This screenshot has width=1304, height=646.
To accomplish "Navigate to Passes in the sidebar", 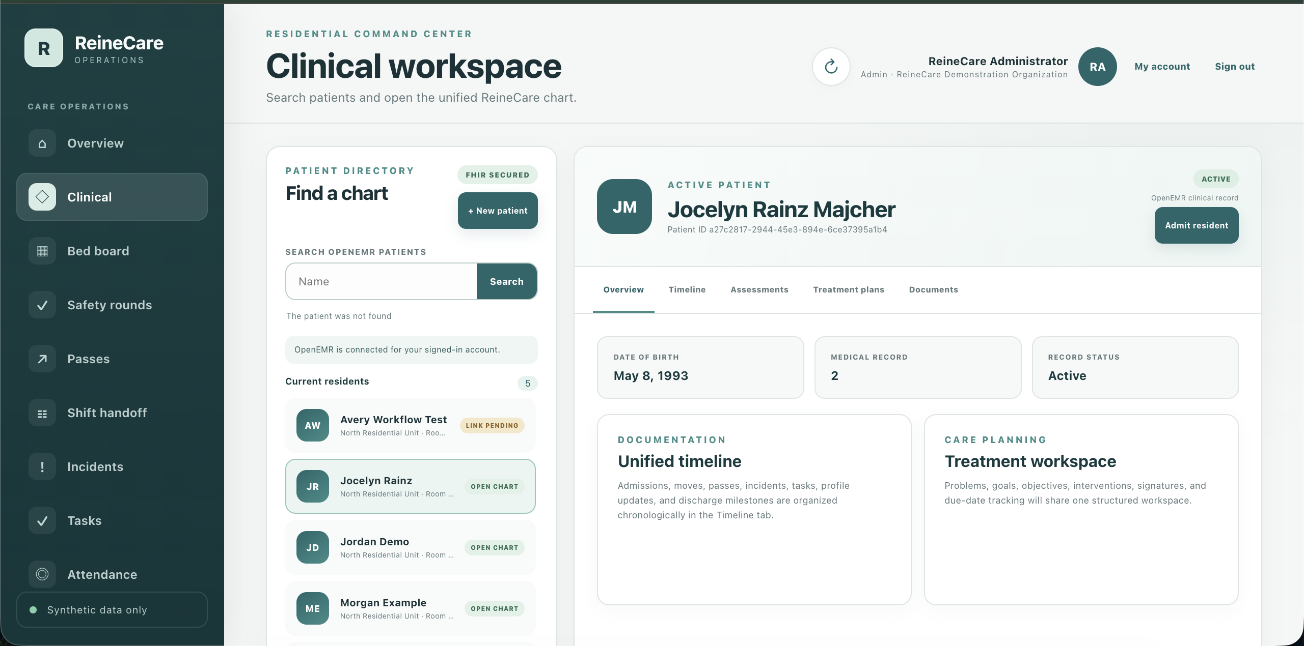I will (x=112, y=359).
